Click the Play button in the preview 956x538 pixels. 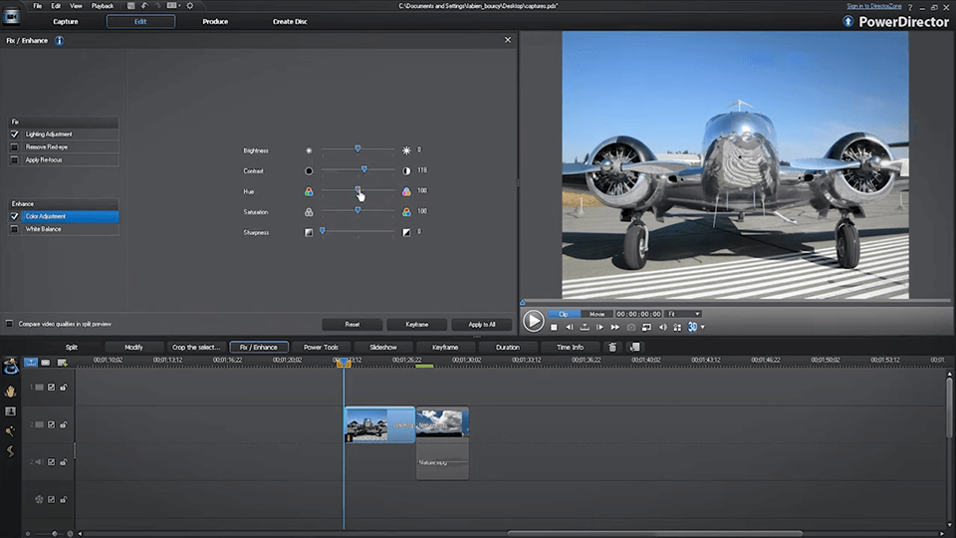pyautogui.click(x=534, y=321)
